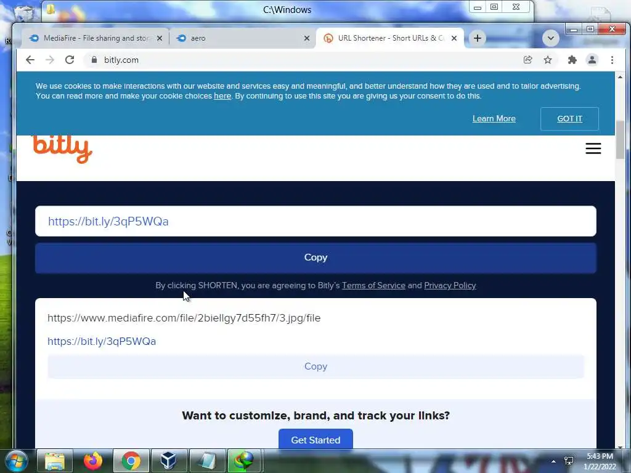Close the aero tab
The width and height of the screenshot is (631, 473).
pyautogui.click(x=307, y=38)
